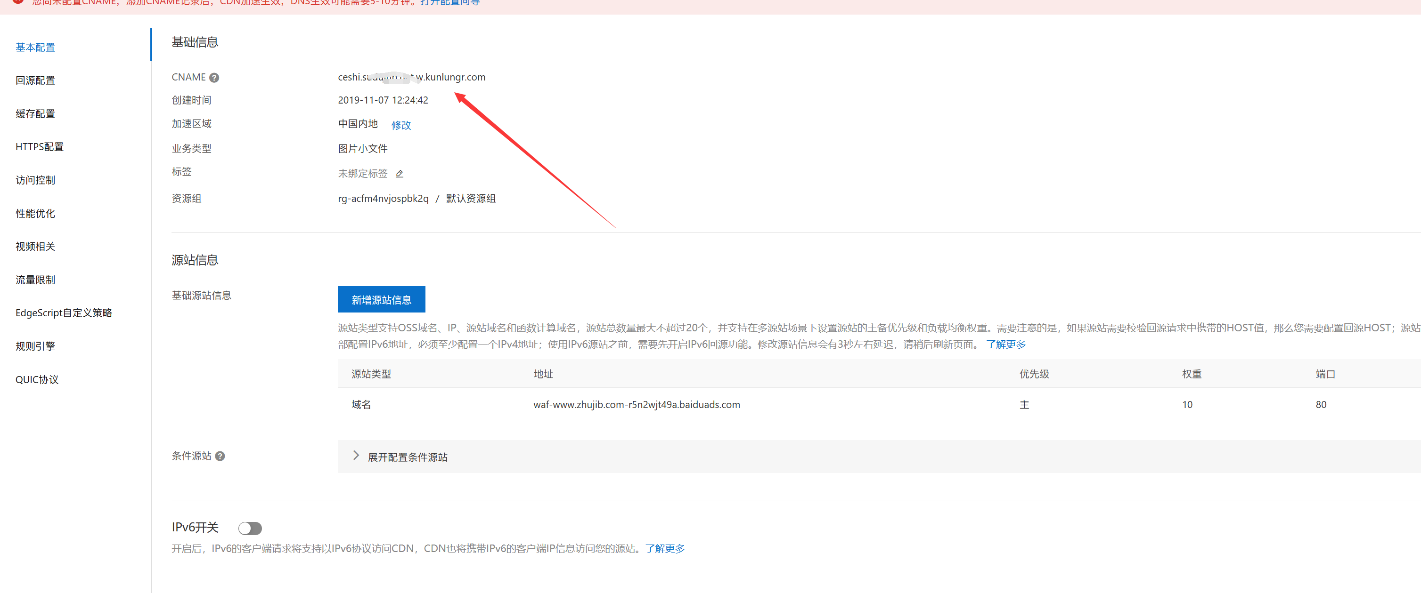Viewport: 1421px width, 593px height.
Task: Click the creation time 2019-11-07 12:24:42
Action: tap(383, 100)
